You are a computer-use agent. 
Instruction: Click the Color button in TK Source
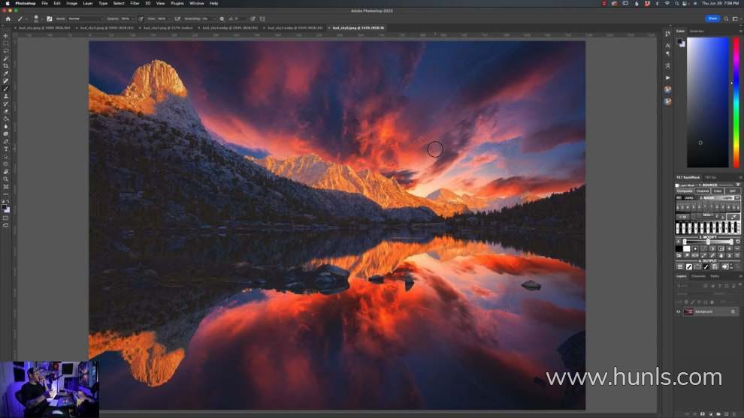click(x=716, y=191)
